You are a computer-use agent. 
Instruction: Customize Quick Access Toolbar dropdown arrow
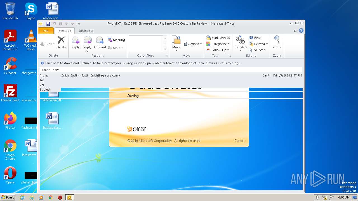click(79, 24)
